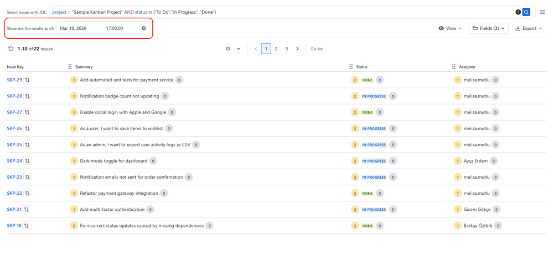Click grey badge after Berkay Öztürk
This screenshot has height=264, width=553.
(498, 226)
